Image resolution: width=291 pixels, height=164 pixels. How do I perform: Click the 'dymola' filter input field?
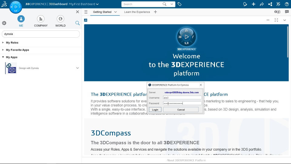tap(41, 34)
